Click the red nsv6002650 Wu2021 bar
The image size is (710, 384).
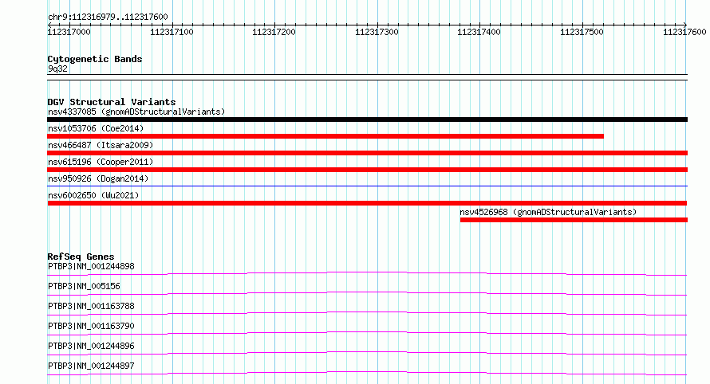(x=367, y=203)
